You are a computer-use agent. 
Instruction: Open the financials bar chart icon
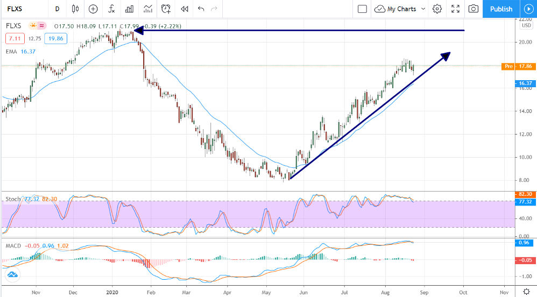(129, 9)
